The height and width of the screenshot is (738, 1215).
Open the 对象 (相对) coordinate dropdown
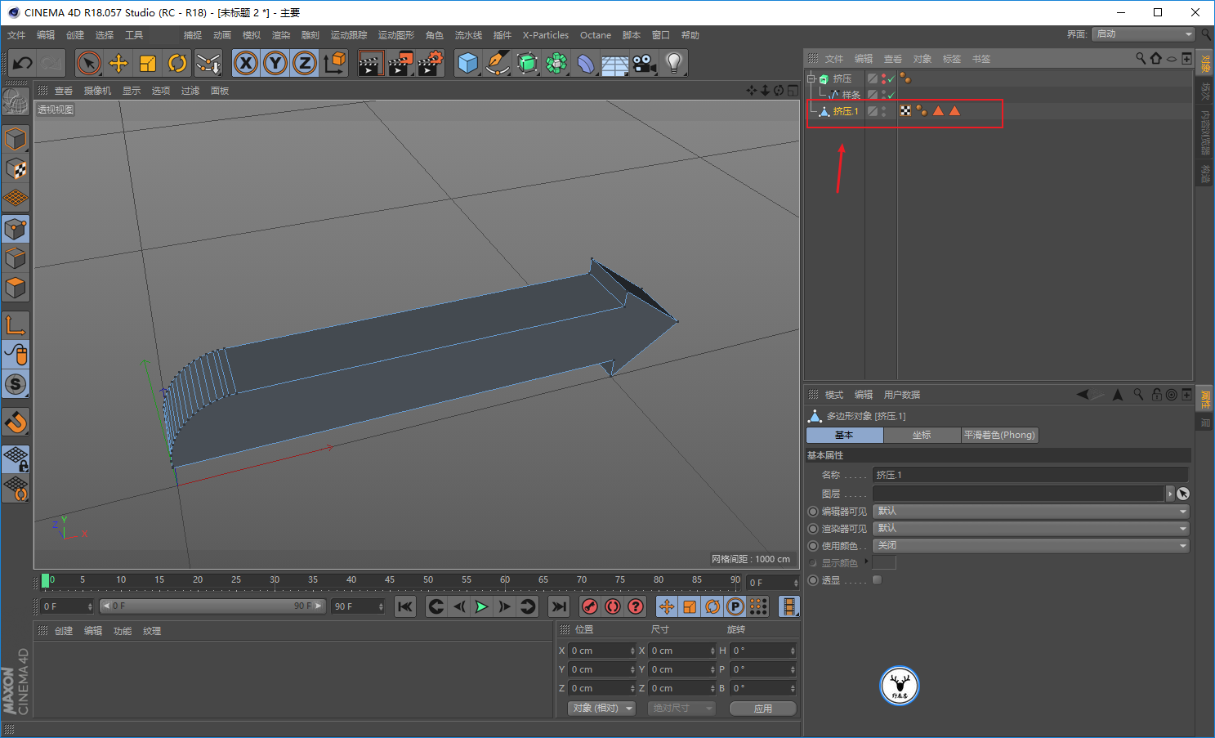pos(602,709)
